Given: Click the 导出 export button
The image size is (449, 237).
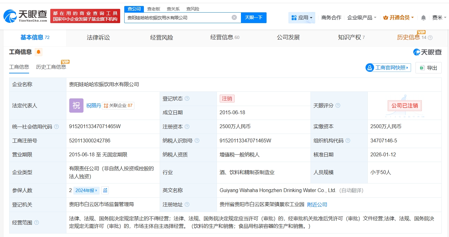Looking at the screenshot, I should pyautogui.click(x=428, y=68).
